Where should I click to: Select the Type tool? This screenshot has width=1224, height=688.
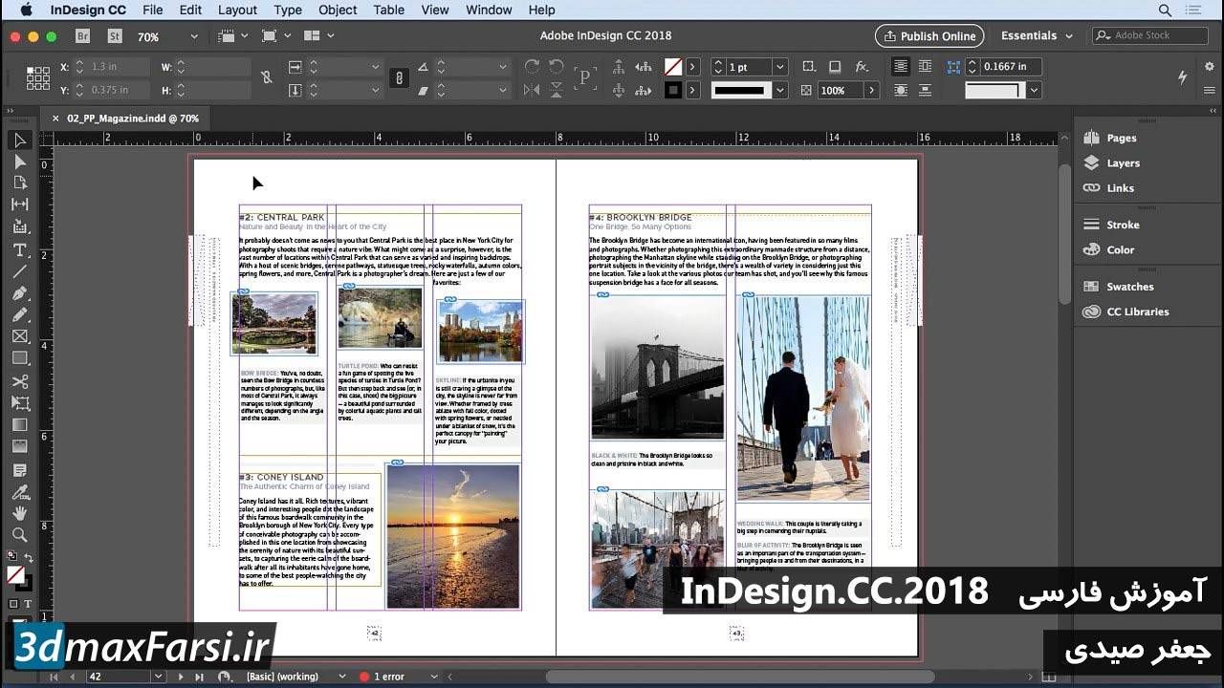[x=19, y=250]
